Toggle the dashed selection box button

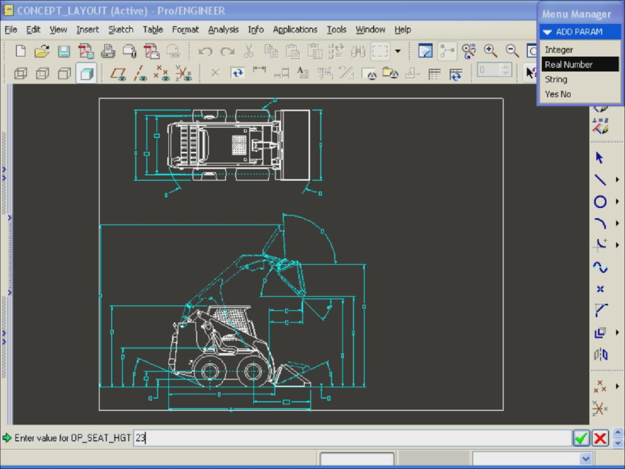[380, 51]
